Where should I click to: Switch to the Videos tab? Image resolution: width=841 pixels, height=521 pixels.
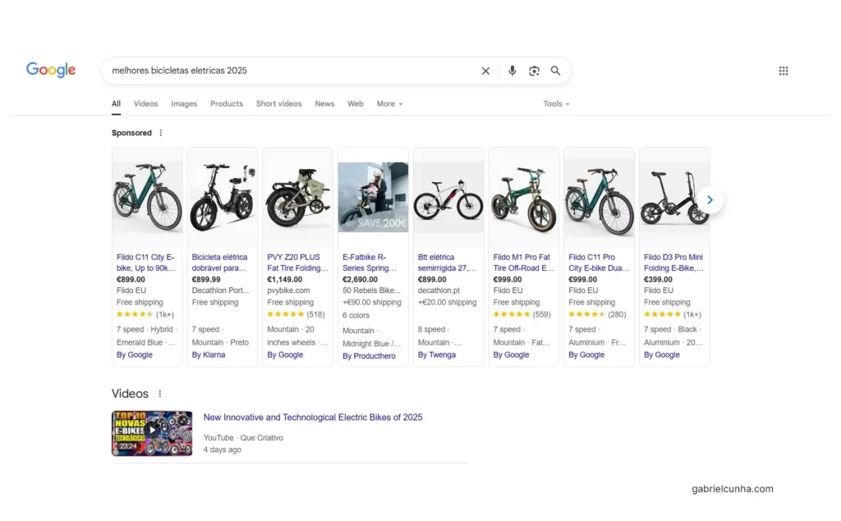click(x=146, y=103)
